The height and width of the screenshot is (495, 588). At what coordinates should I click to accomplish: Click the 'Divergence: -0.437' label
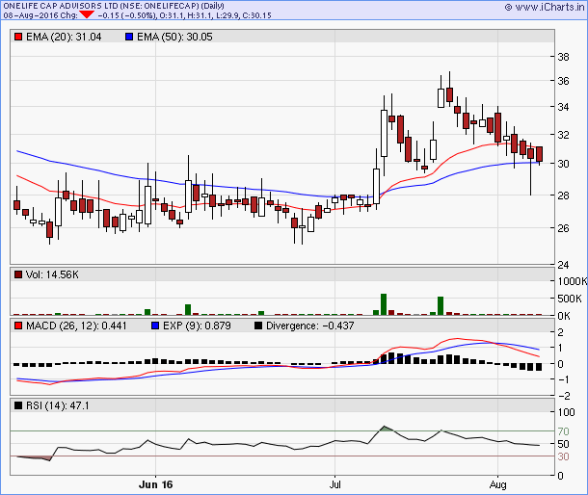(309, 326)
